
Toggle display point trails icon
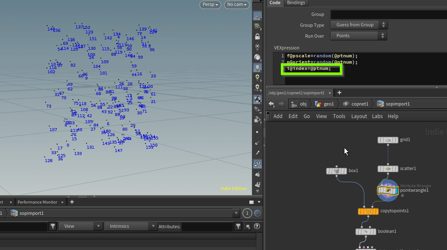(257, 153)
